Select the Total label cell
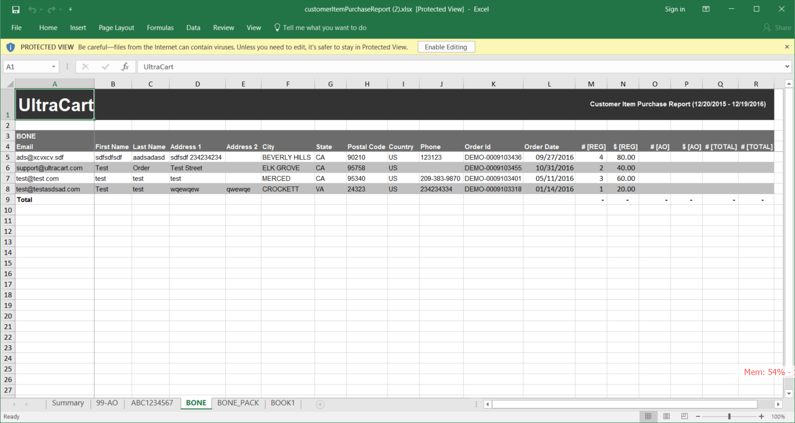 pyautogui.click(x=55, y=200)
